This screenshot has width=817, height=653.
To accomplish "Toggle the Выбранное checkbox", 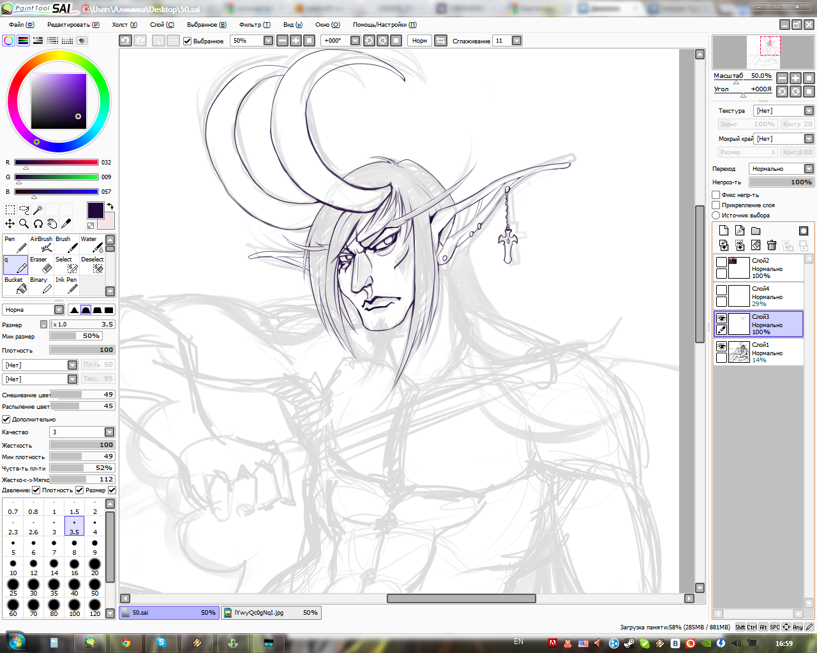I will [188, 41].
